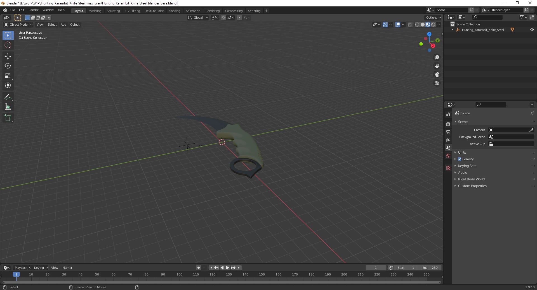Play the animation in reverse
Screen dimensions: 537x290
222,268
